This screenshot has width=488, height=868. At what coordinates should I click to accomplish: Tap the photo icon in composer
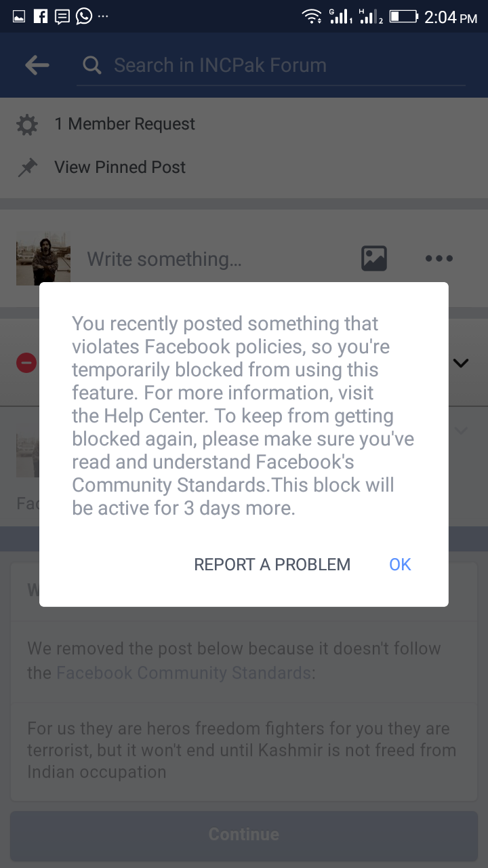point(373,258)
